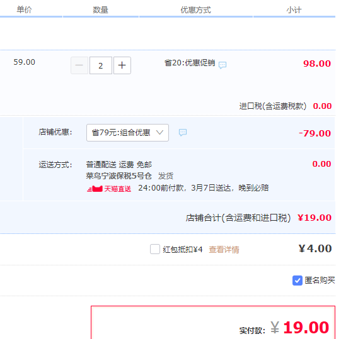Click the 普通配送 运费 免邮 shipping option
The height and width of the screenshot is (339, 341).
pyautogui.click(x=118, y=165)
